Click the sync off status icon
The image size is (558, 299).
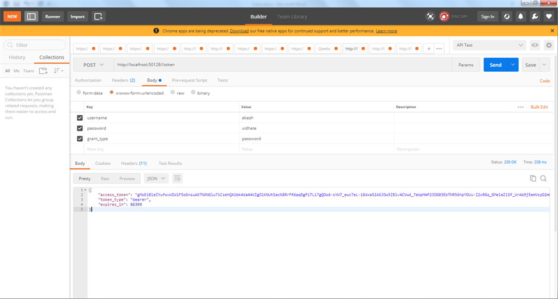(x=444, y=16)
